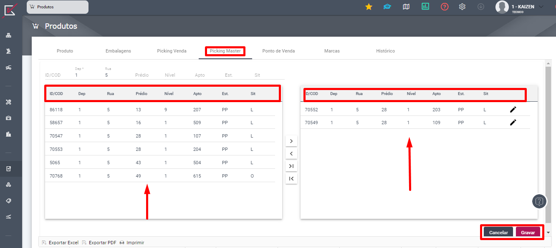Open the trend lines sidebar icon
This screenshot has height=248, width=556.
coord(8,217)
